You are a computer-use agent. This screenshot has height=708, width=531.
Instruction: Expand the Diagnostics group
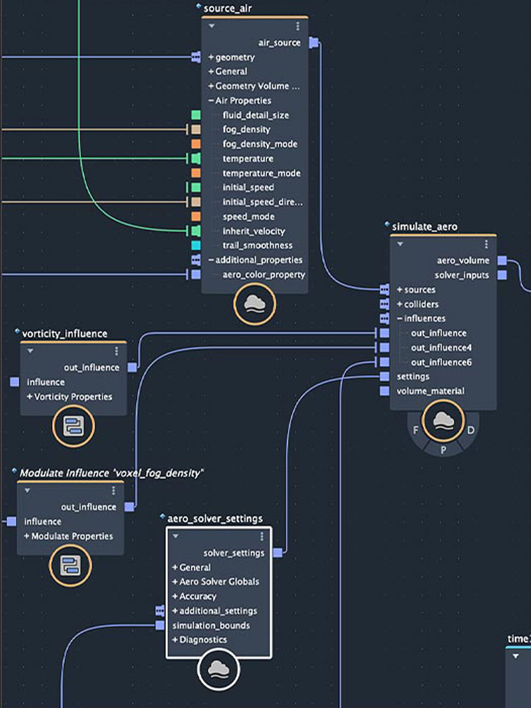pos(175,640)
